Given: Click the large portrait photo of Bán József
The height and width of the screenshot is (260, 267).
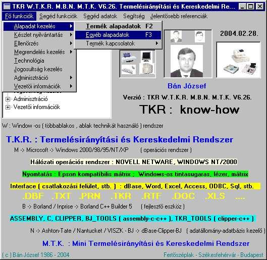Looking at the screenshot, I should (187, 61).
